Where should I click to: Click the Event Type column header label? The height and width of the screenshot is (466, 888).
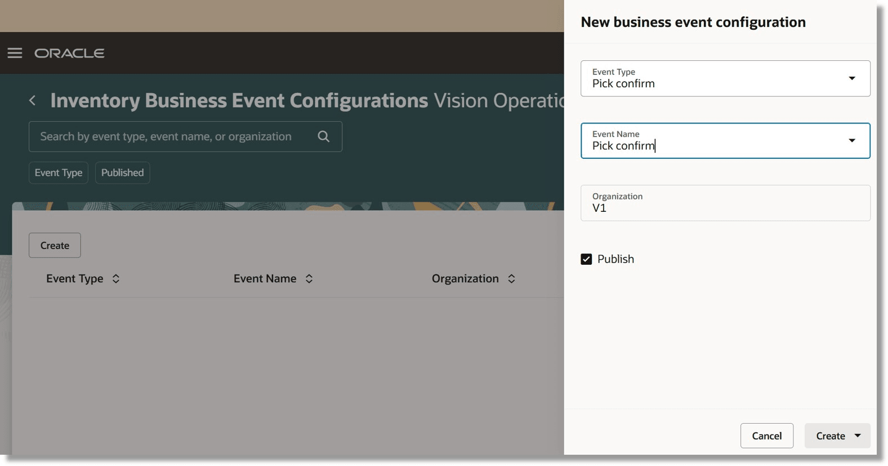74,279
